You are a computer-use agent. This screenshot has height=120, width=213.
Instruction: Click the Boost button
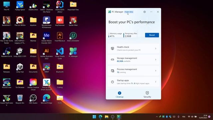[x=152, y=35]
